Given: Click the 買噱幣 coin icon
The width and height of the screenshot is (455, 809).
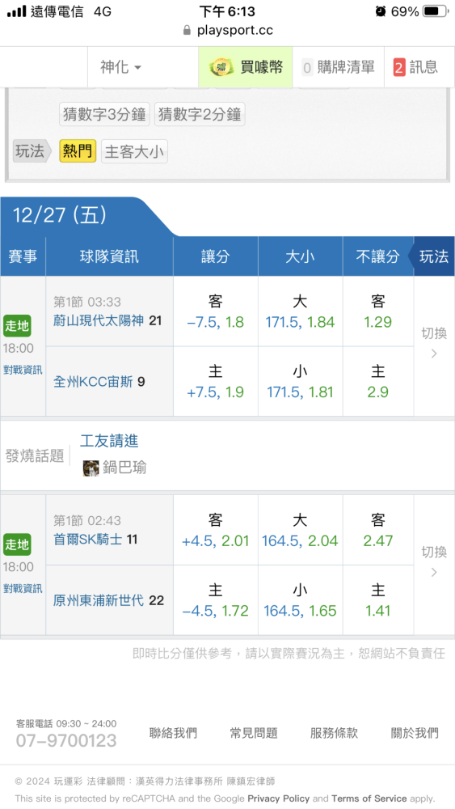Looking at the screenshot, I should (222, 67).
